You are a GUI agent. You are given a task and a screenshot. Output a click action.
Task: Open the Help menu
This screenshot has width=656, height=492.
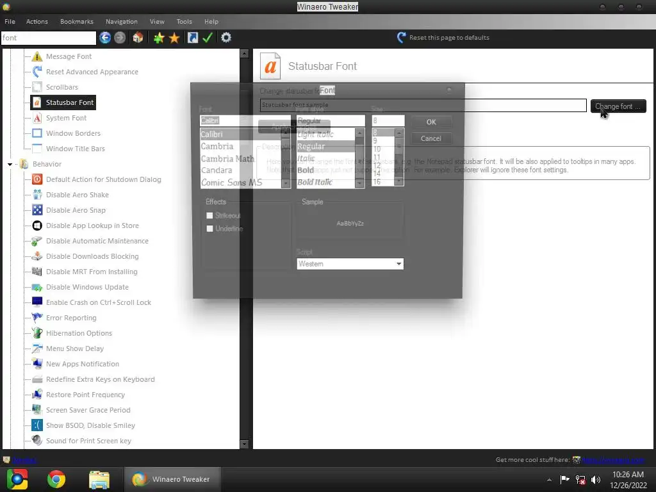point(211,21)
